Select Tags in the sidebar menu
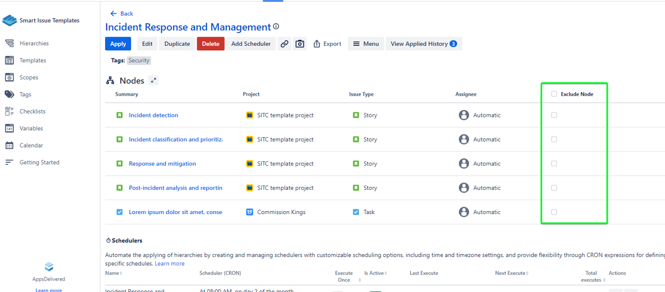This screenshot has height=292, width=665. 25,94
